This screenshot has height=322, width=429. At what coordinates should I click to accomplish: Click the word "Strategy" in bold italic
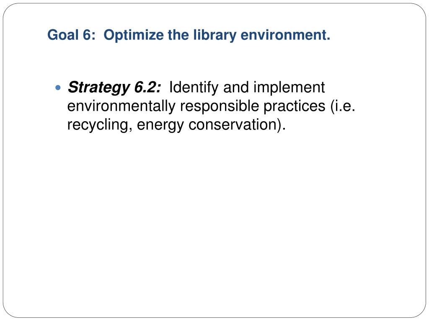click(x=98, y=88)
